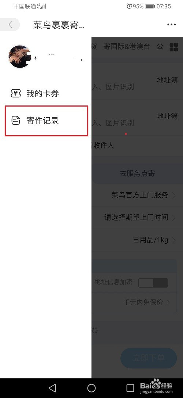Expand the 日用品/1kg item type chevron
This screenshot has width=183, height=398.
(174, 240)
